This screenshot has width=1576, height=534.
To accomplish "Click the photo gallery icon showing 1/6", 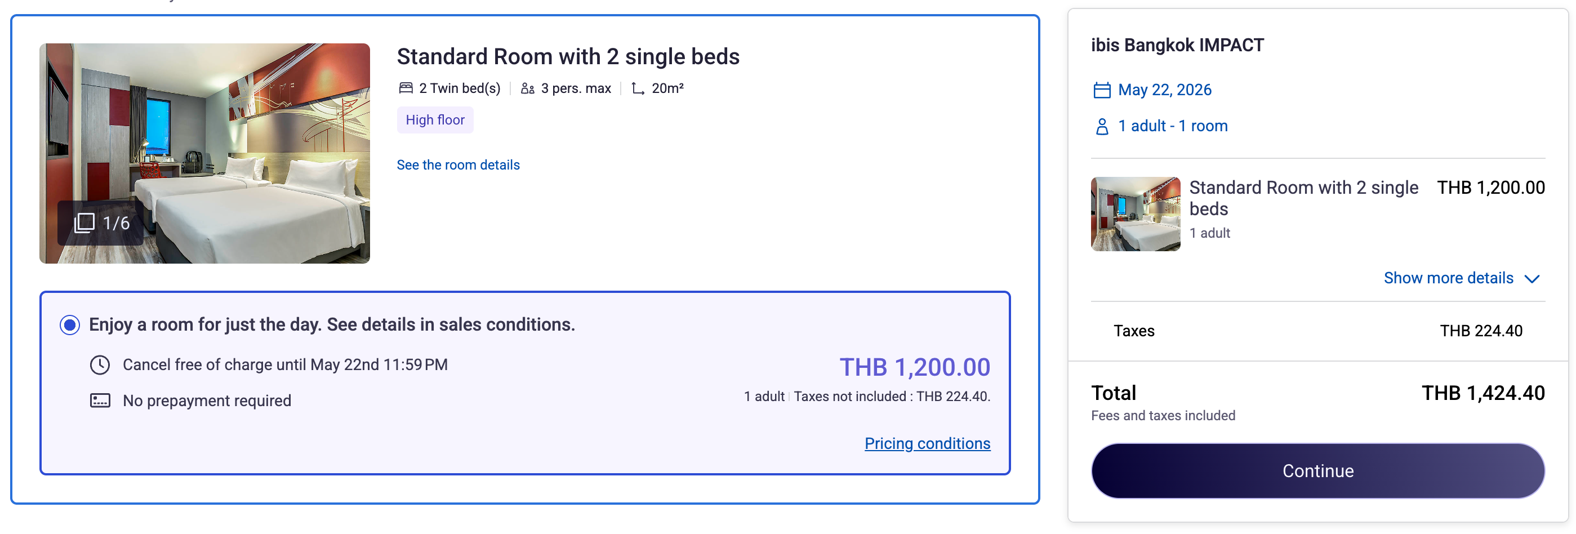I will pyautogui.click(x=86, y=222).
